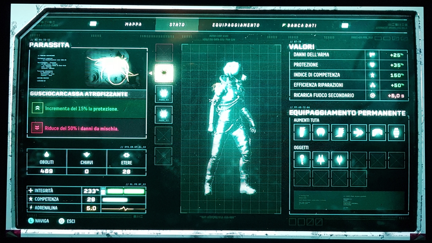
Task: Click the EFFICIENZA RIPARAZIONI +50% value
Action: tap(397, 85)
